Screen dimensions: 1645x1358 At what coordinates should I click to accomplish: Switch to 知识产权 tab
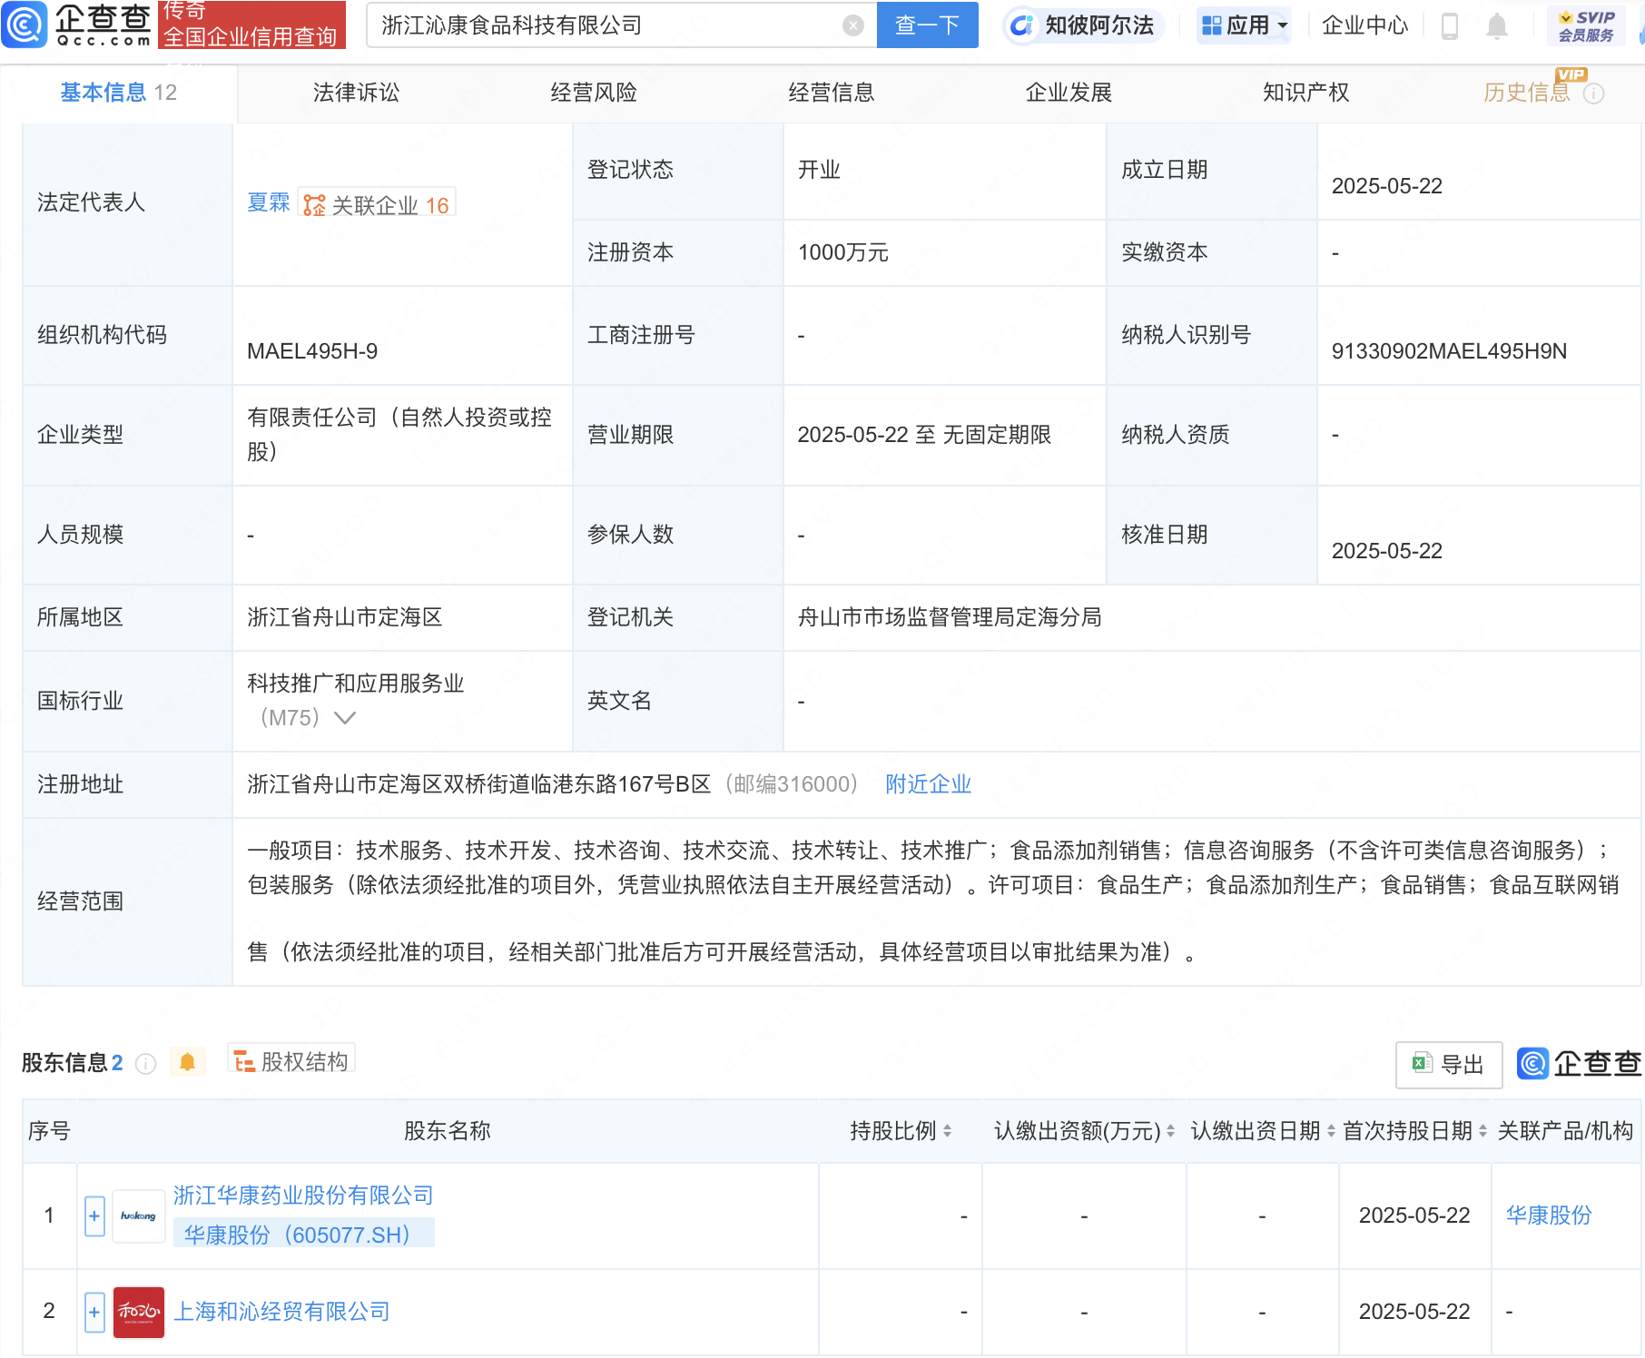(x=1305, y=93)
